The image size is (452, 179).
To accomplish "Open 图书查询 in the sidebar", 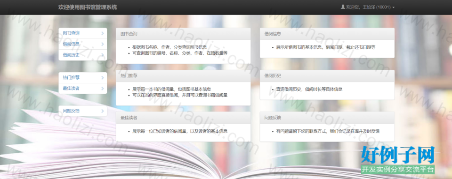I will click(83, 33).
